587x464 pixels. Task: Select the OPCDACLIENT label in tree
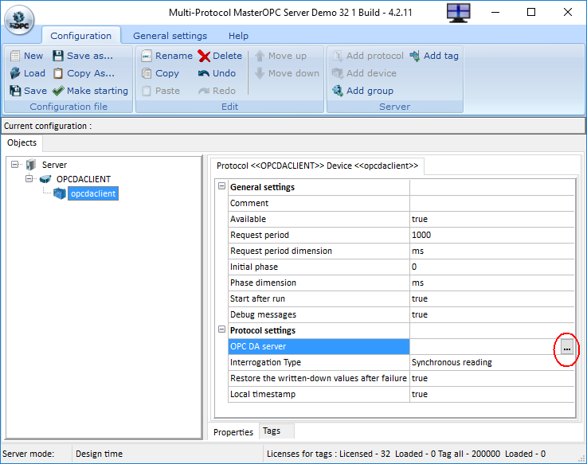pyautogui.click(x=84, y=179)
